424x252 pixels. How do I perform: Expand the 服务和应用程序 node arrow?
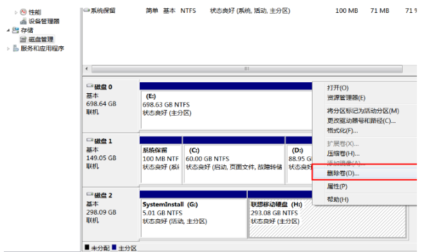click(x=8, y=49)
